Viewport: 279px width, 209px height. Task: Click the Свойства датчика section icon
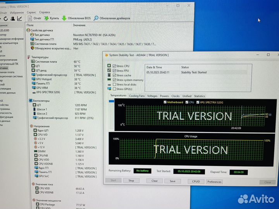(28, 30)
